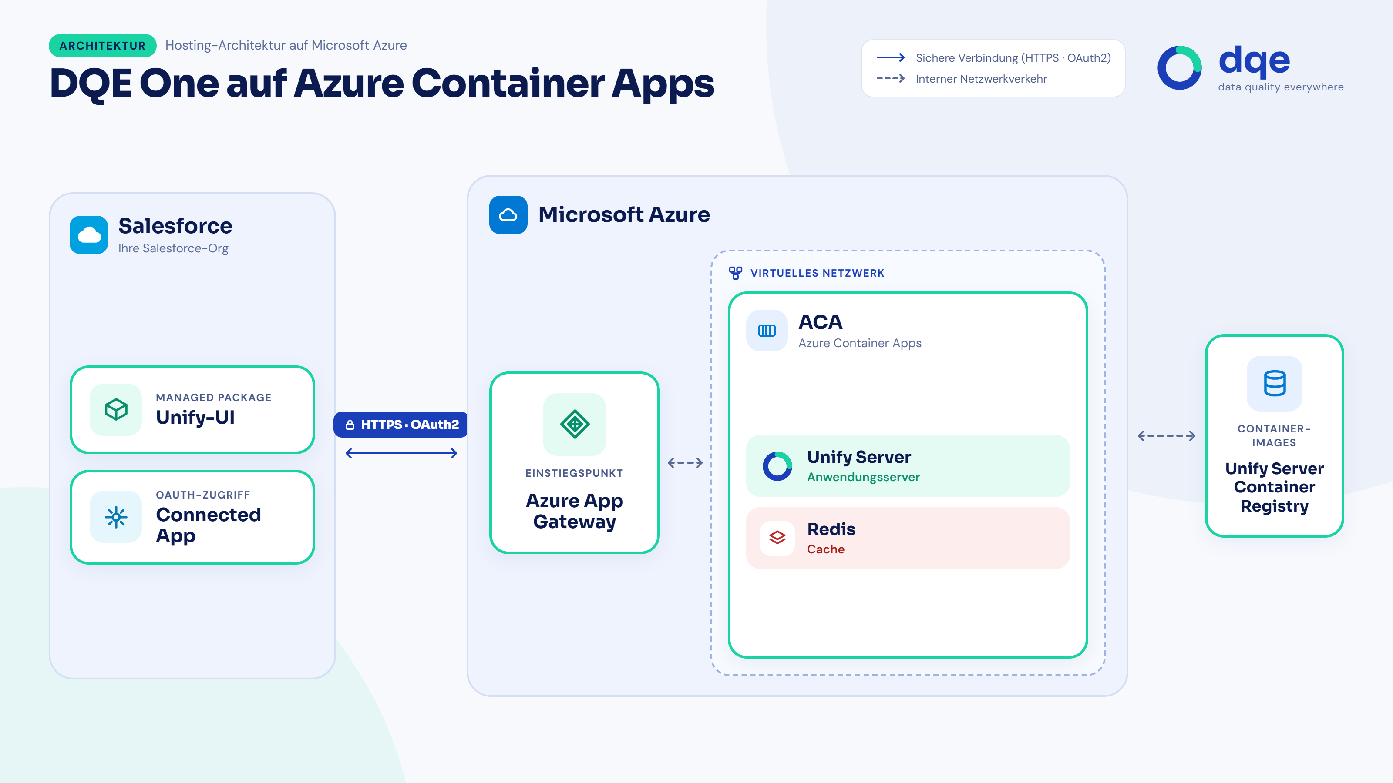Viewport: 1393px width, 783px height.
Task: Click the 'Azure Container Apps' subtitle
Action: [x=860, y=343]
